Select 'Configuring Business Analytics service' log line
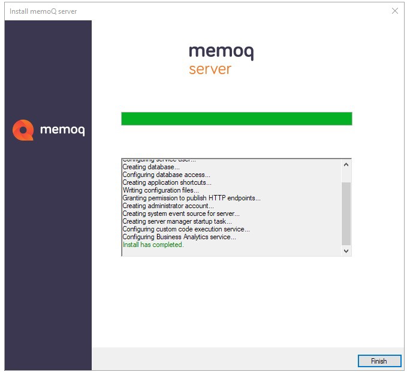The width and height of the screenshot is (407, 372). [179, 237]
